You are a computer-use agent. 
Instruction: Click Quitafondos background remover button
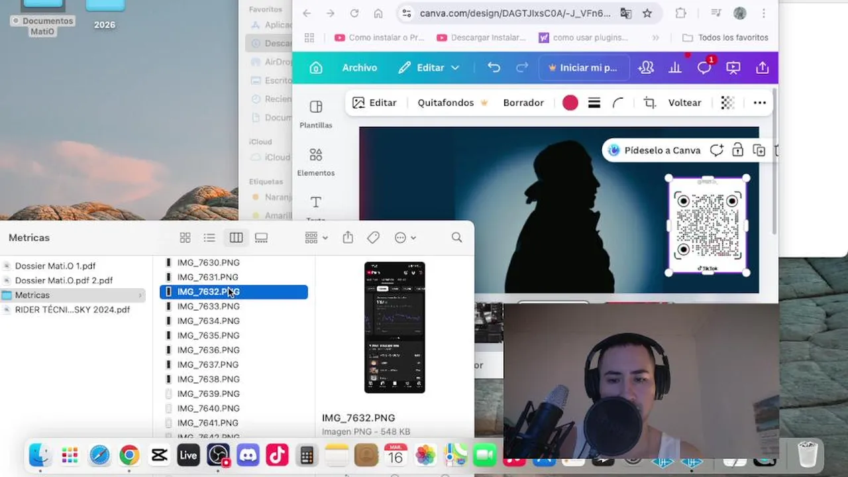pyautogui.click(x=452, y=103)
